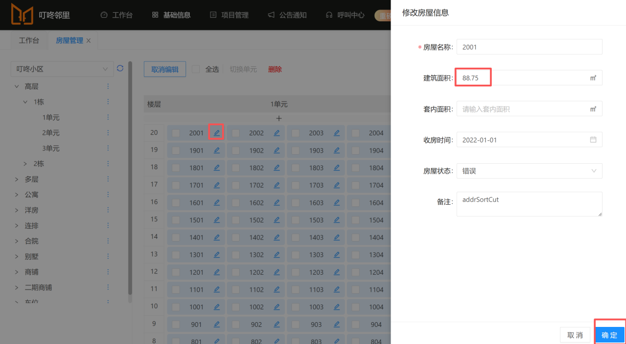Screen dimensions: 626x344
Task: Open the calendar icon in 收房时间 field
Action: point(593,140)
